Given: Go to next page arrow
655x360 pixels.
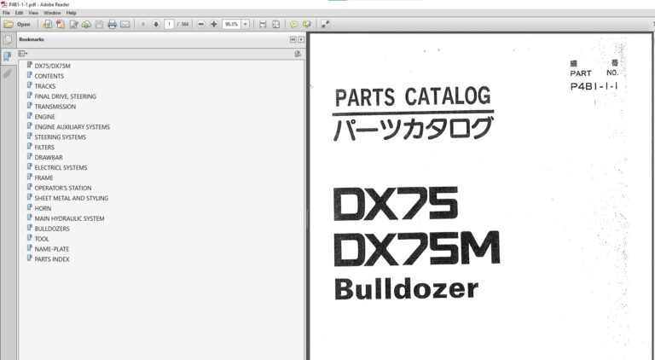Looking at the screenshot, I should point(156,24).
